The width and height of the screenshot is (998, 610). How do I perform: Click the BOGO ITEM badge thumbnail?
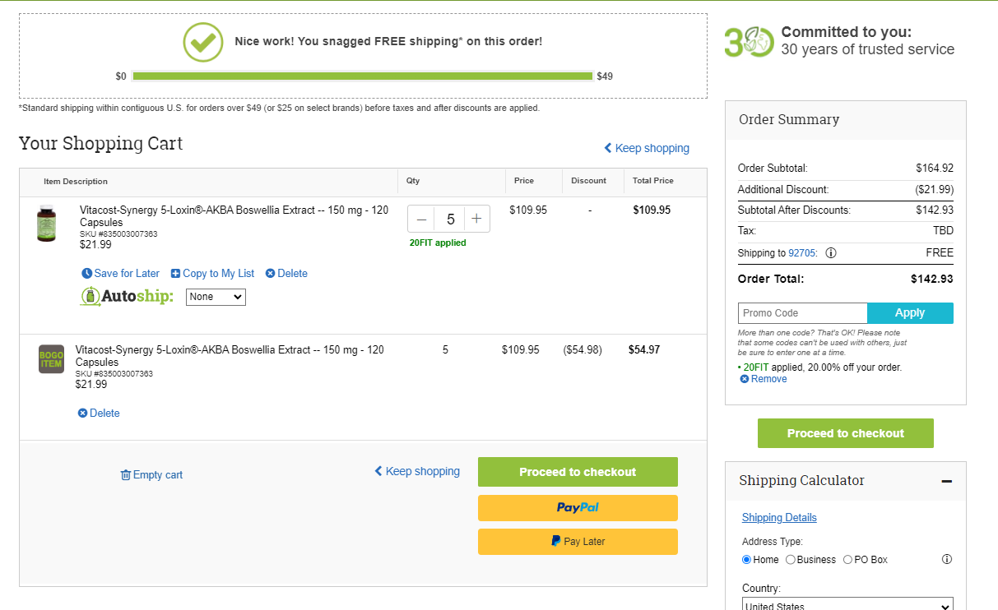tap(51, 359)
